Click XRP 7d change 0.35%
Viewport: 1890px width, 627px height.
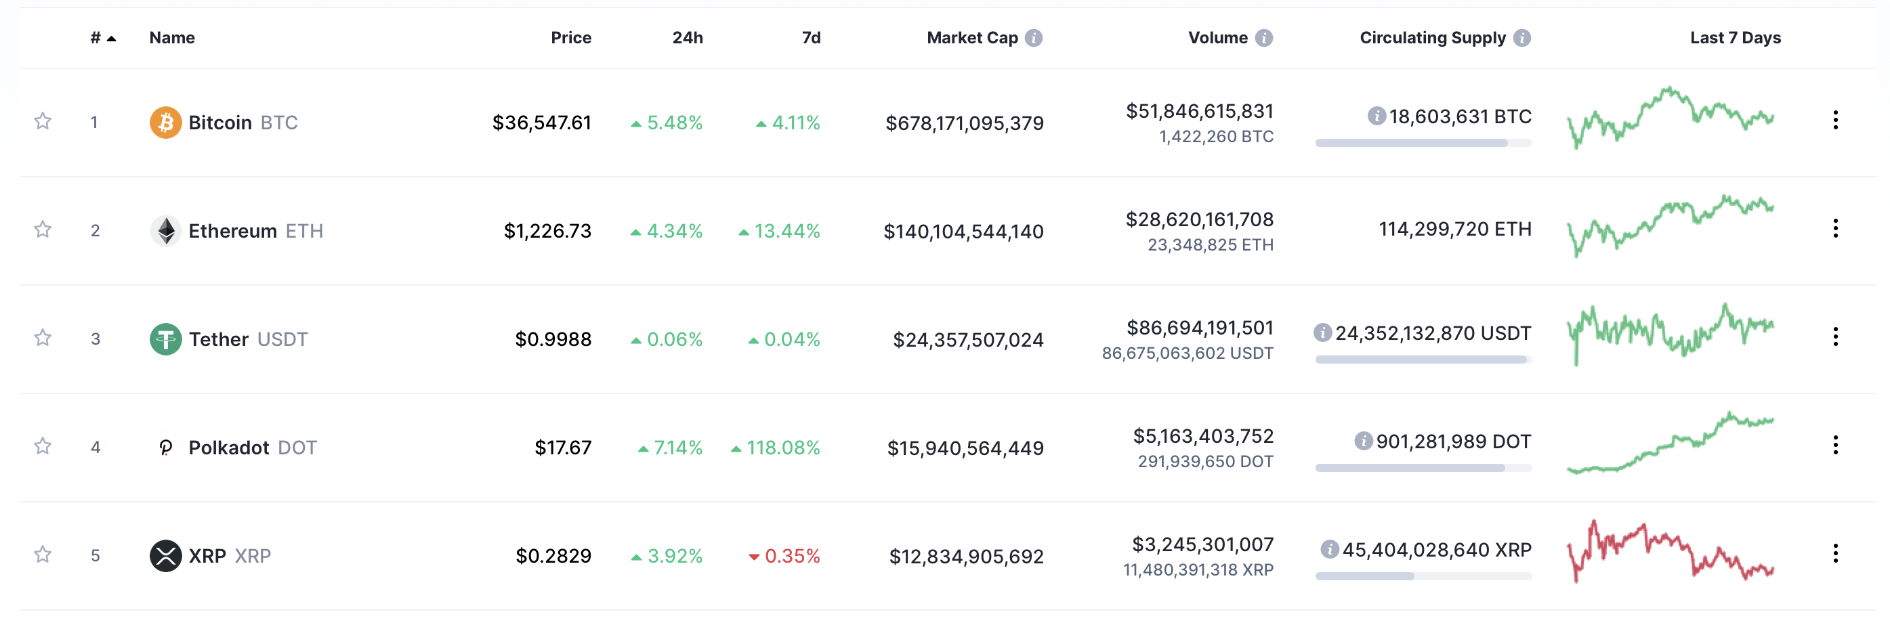(784, 556)
